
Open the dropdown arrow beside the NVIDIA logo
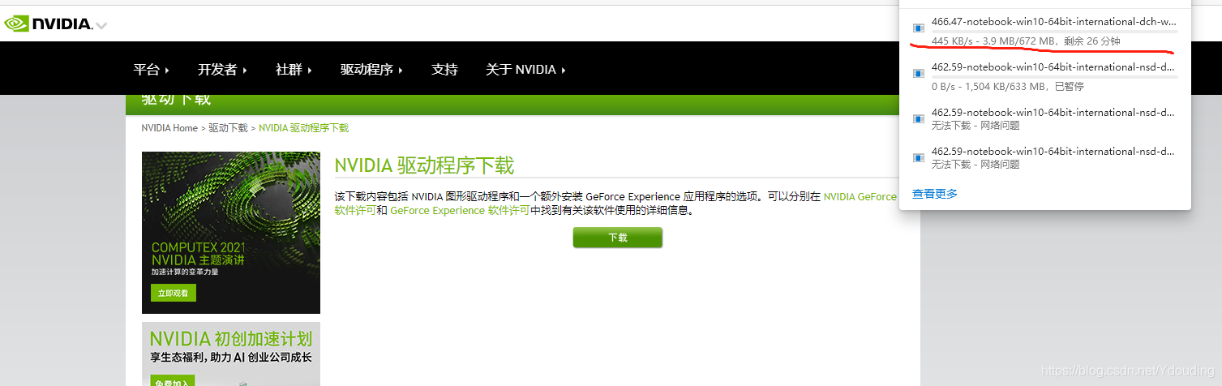[101, 27]
